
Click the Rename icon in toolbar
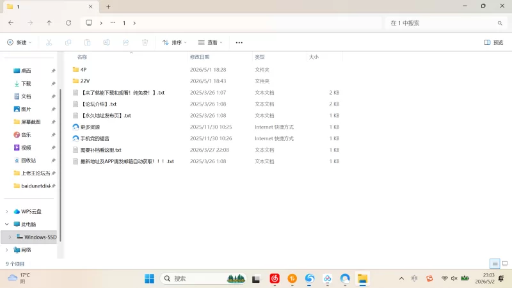tap(106, 42)
